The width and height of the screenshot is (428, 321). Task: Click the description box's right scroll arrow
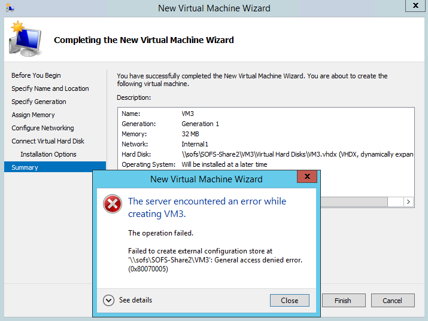[409, 202]
